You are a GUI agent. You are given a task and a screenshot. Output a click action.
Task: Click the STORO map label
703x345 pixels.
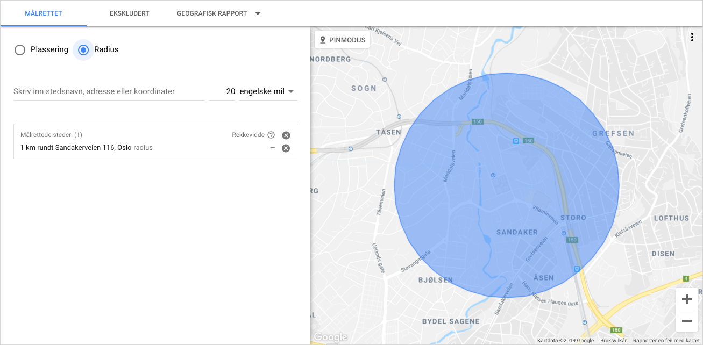click(573, 218)
